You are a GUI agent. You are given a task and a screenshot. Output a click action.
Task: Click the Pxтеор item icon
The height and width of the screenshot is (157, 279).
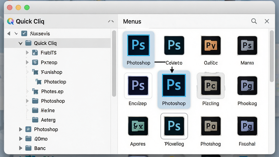coord(35,62)
